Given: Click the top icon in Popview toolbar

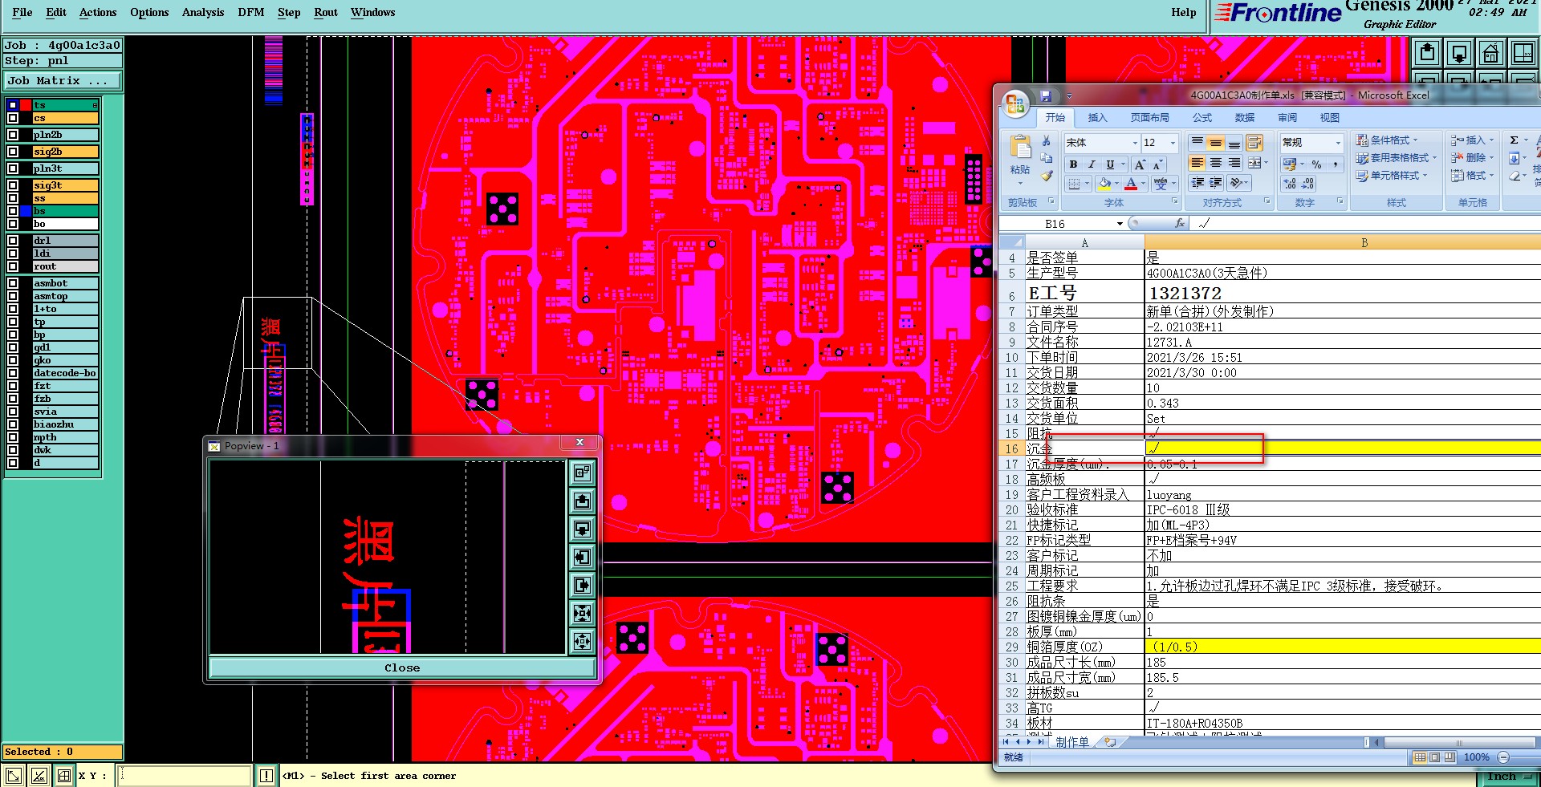Looking at the screenshot, I should tap(583, 473).
